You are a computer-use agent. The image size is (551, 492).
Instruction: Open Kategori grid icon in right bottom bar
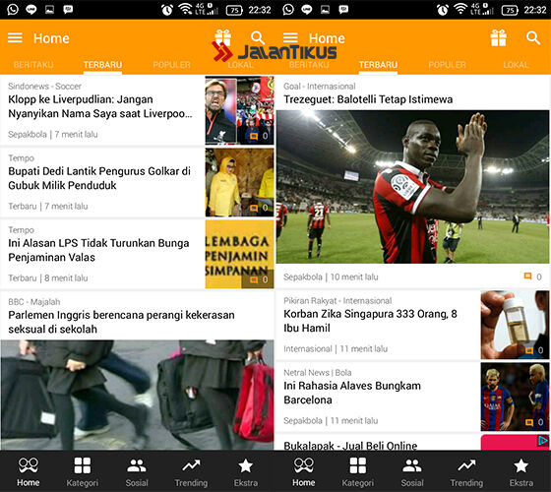358,465
